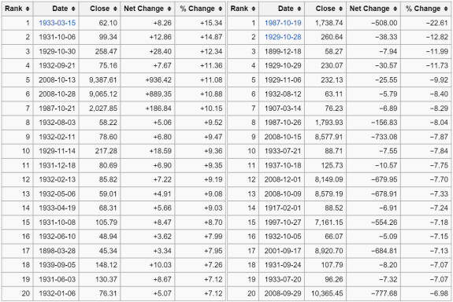The height and width of the screenshot is (302, 453).
Task: Select the date 1932-08-03
Action: (58, 123)
